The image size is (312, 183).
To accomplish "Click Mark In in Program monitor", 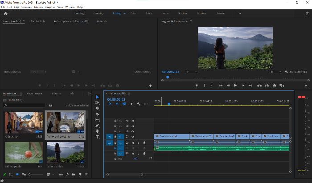I will click(204, 85).
